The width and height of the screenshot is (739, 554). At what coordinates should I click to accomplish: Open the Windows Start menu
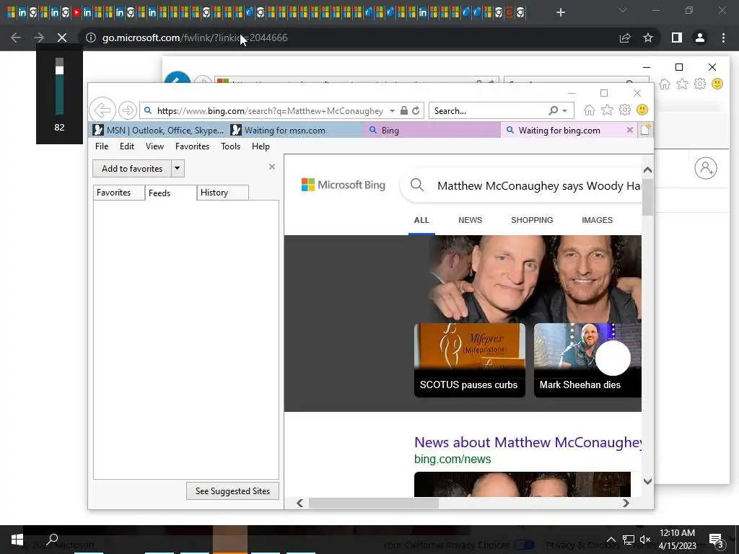[17, 540]
